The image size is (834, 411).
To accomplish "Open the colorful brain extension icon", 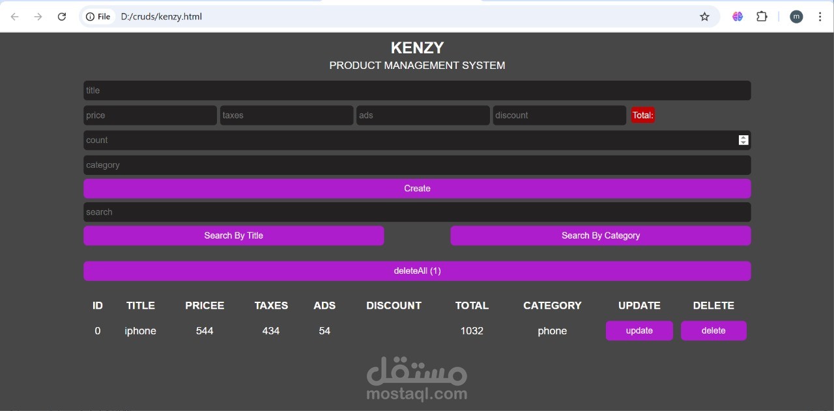I will 738,17.
